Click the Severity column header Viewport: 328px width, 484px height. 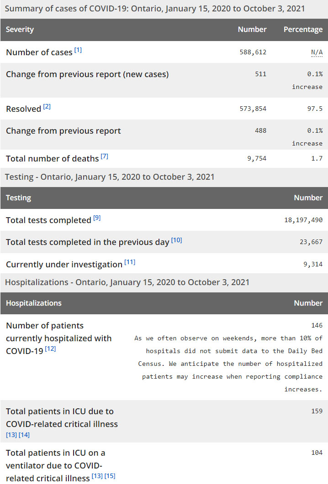(x=20, y=30)
